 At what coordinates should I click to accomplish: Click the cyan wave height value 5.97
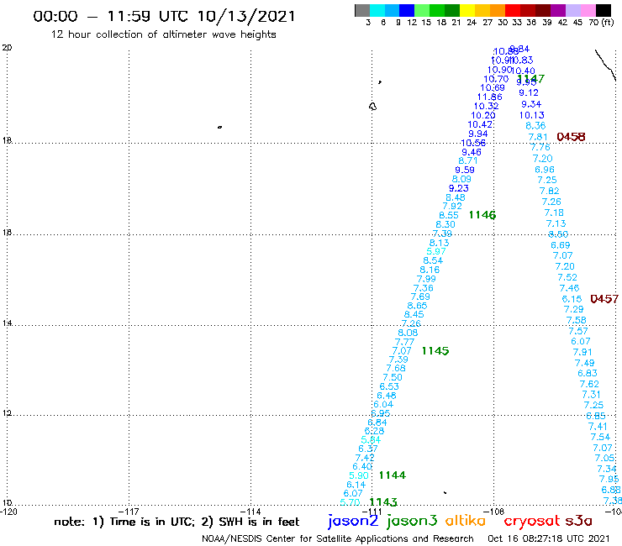click(x=436, y=251)
